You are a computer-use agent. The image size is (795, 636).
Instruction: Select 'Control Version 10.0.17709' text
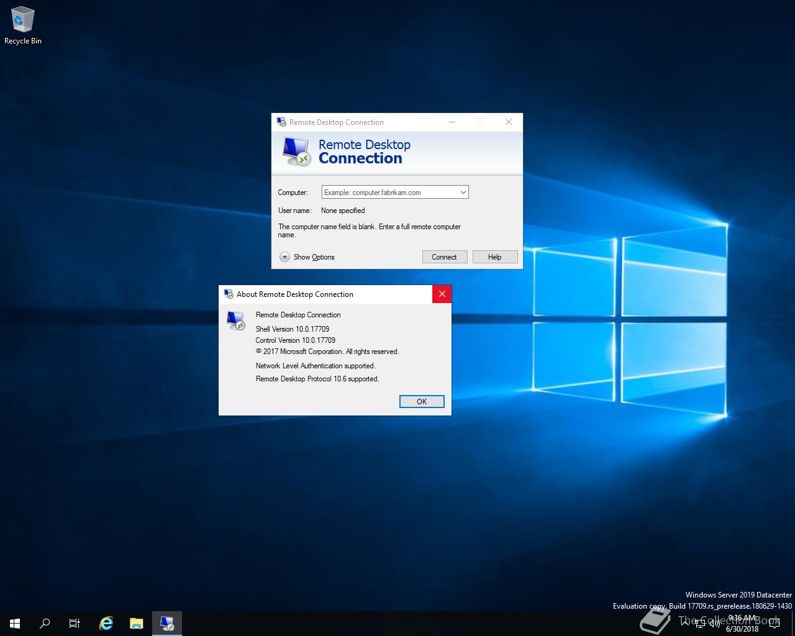[296, 340]
